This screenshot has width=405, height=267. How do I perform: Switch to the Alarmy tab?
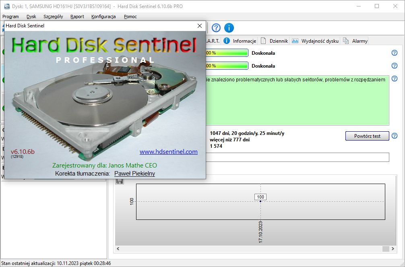[355, 41]
